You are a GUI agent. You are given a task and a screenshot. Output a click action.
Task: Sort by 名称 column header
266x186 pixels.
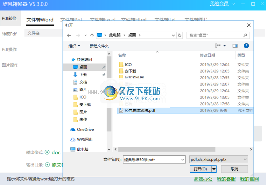[122, 55]
